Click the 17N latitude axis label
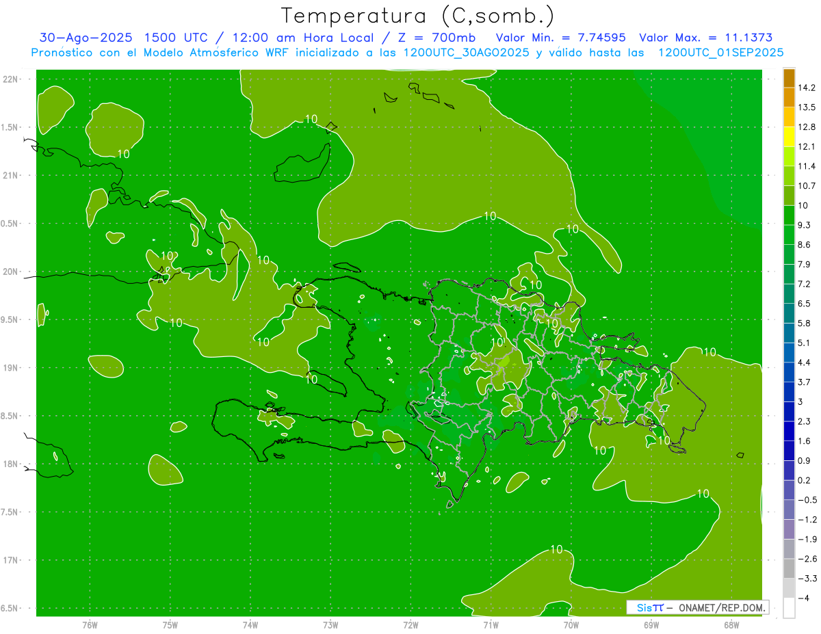Viewport: 821px width, 634px height. pos(10,560)
